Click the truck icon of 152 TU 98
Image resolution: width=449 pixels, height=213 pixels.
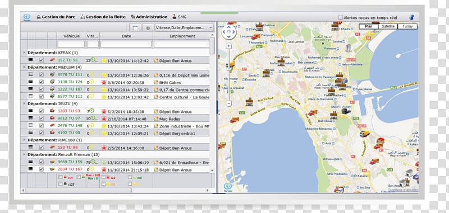coord(52,60)
